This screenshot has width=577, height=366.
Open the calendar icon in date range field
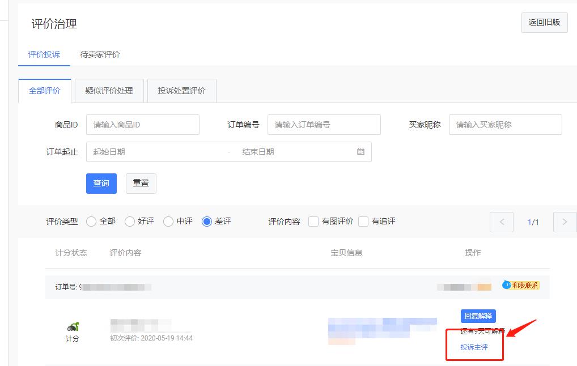tap(361, 151)
